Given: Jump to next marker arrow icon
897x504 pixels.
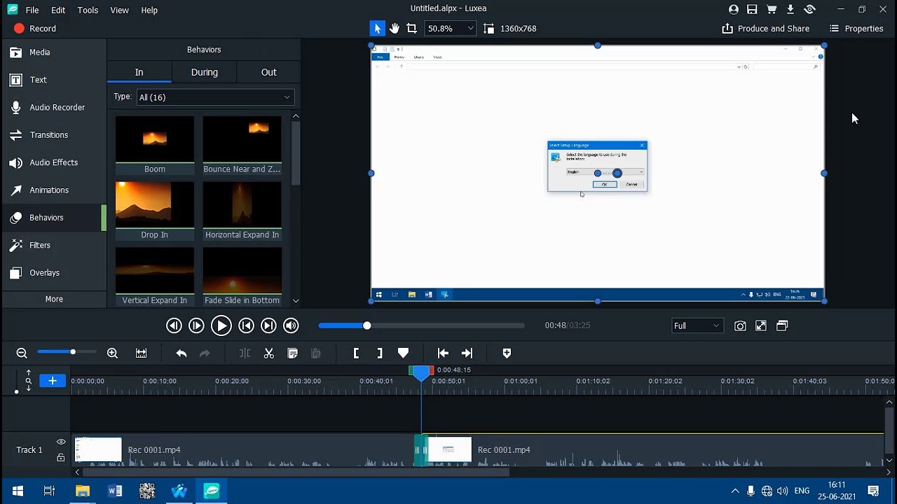Looking at the screenshot, I should coord(467,353).
